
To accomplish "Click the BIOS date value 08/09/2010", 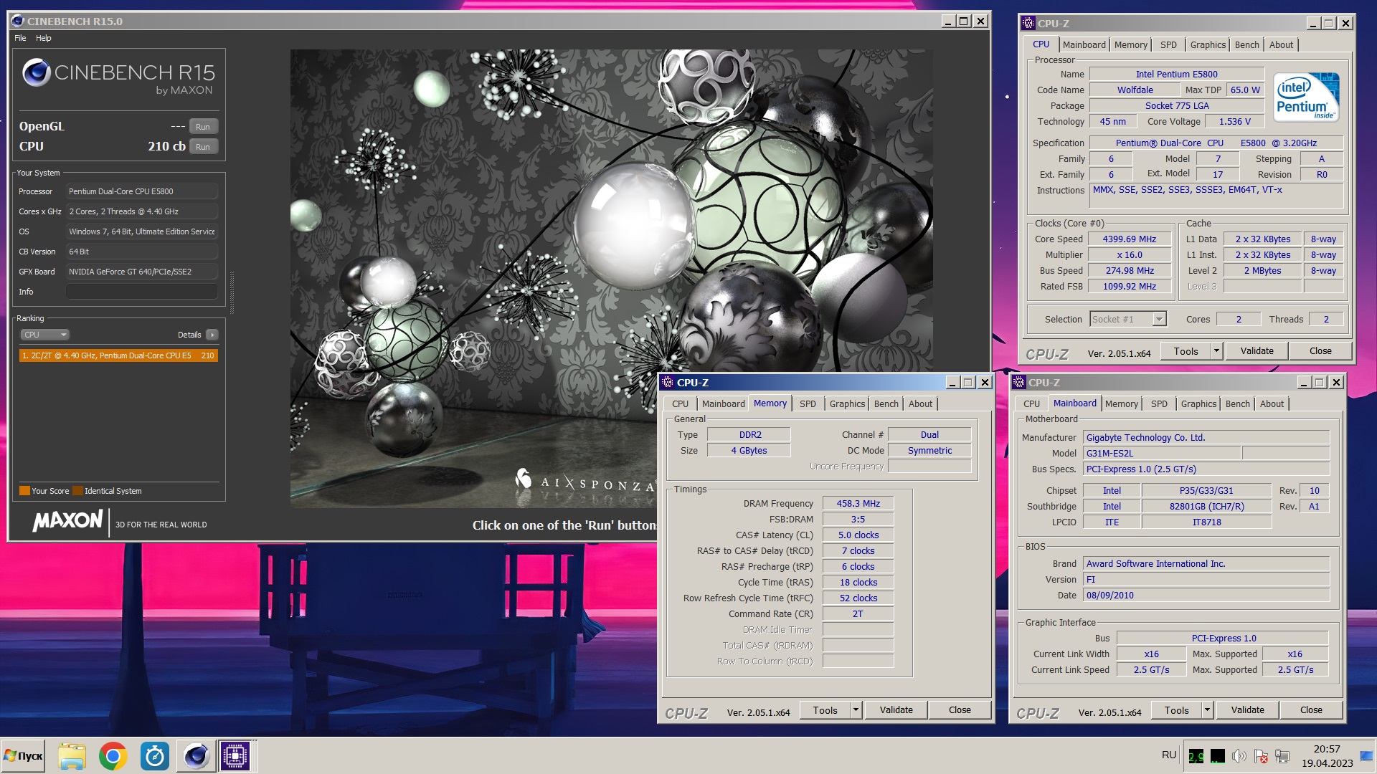I will pos(1206,596).
